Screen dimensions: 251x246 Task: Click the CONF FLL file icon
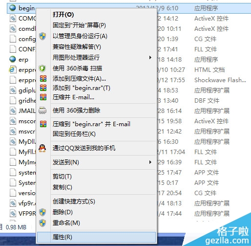click(x=13, y=49)
